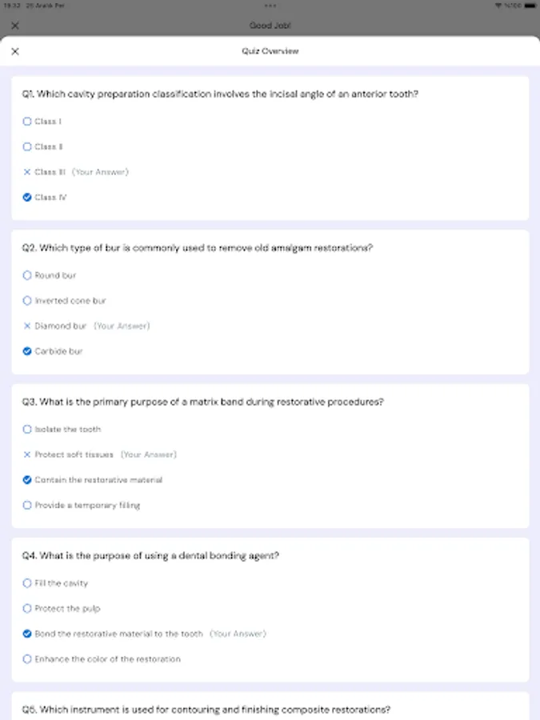Tap the battery indicator in the status bar
Viewport: 540px width, 720px height.
coord(528,5)
